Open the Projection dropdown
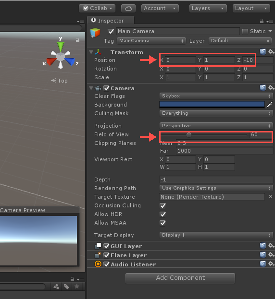 click(x=216, y=126)
